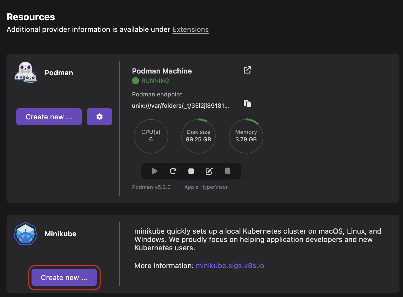Screen dimensions: 403x297
Task: Click the RUNNING status indicator
Action: coord(151,81)
